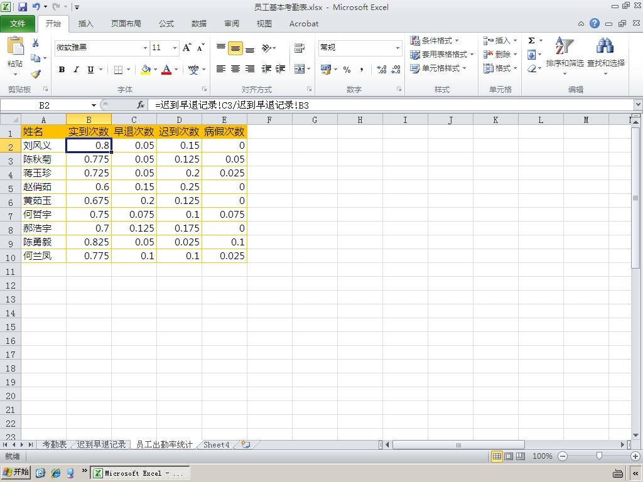The image size is (643, 482).
Task: Click the Paste clipboard icon
Action: (16, 46)
